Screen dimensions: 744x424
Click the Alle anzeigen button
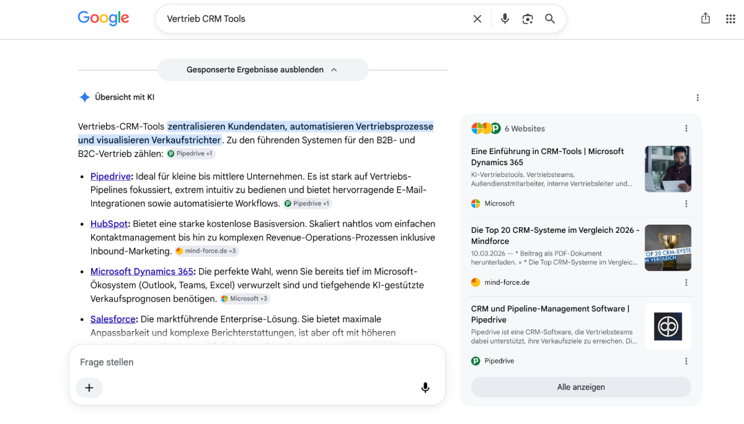pos(581,387)
